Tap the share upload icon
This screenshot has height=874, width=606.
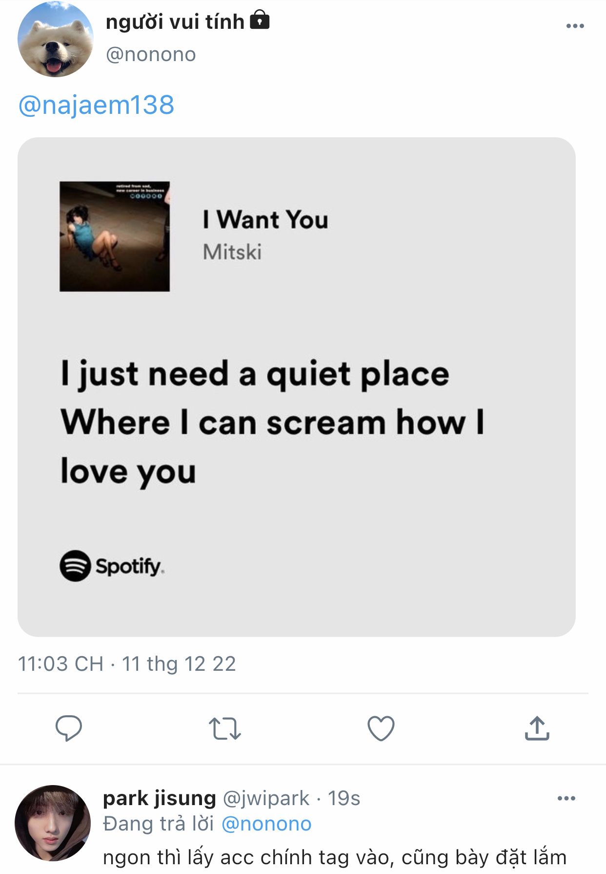(537, 728)
